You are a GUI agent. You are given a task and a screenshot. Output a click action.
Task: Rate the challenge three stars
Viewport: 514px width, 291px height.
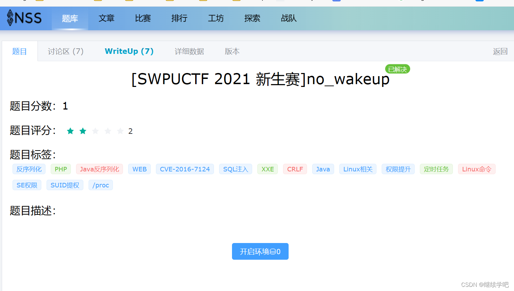point(96,131)
